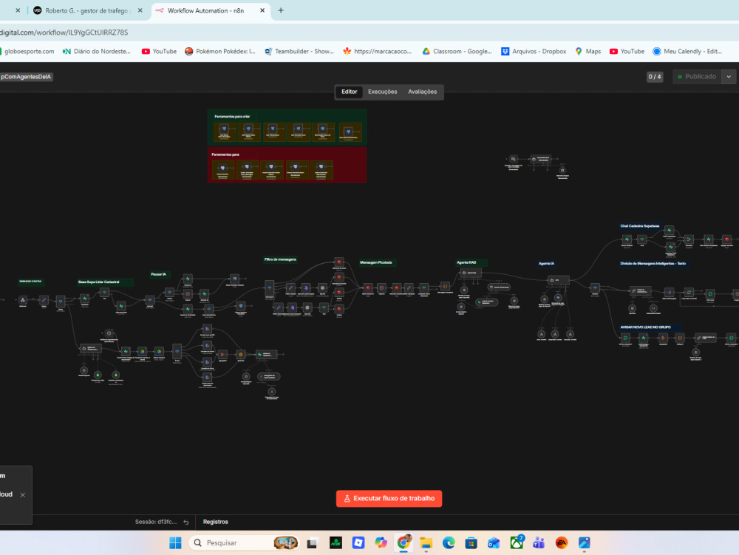Click the Mensagem Picotada sticky label
Screen dimensions: 739x555
coord(376,262)
